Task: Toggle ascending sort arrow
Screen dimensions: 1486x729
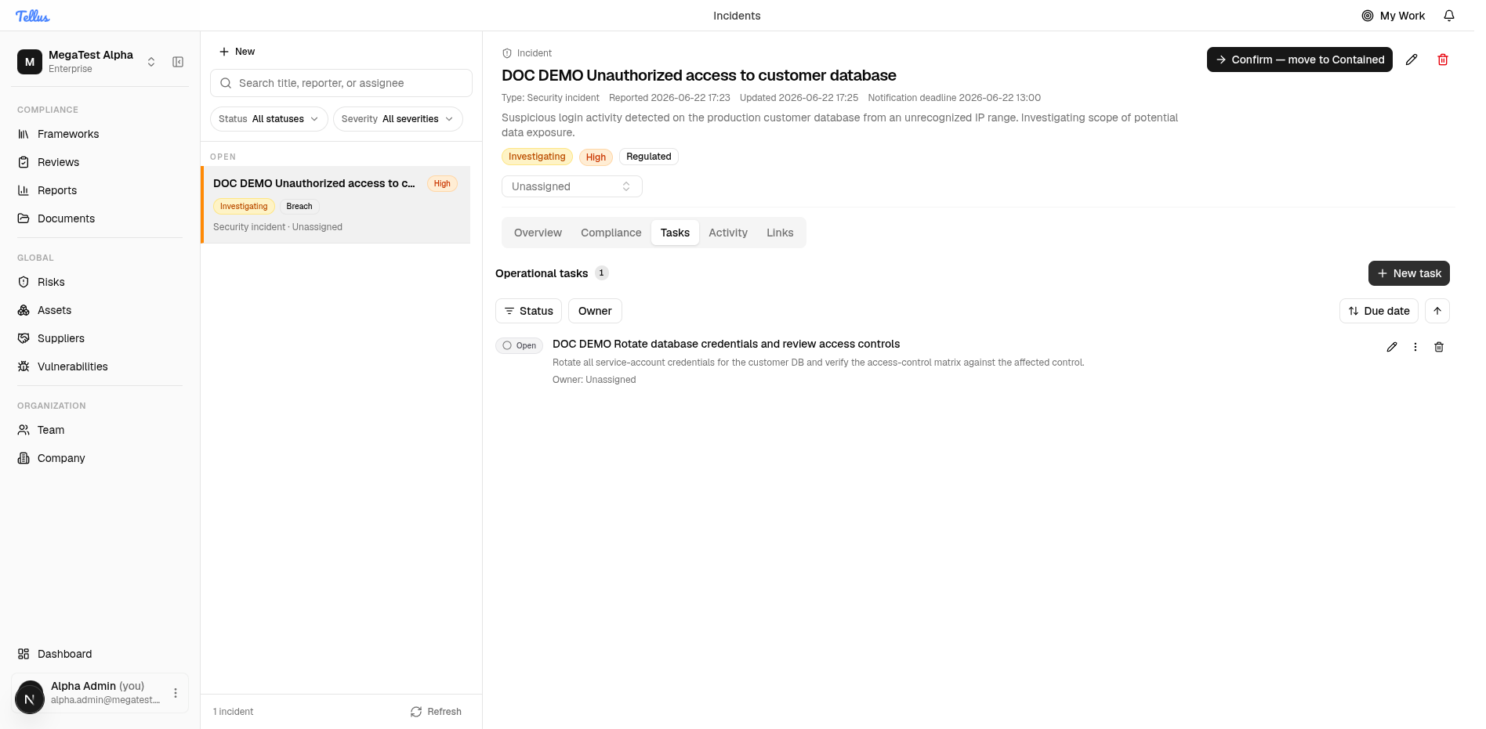Action: click(1437, 311)
